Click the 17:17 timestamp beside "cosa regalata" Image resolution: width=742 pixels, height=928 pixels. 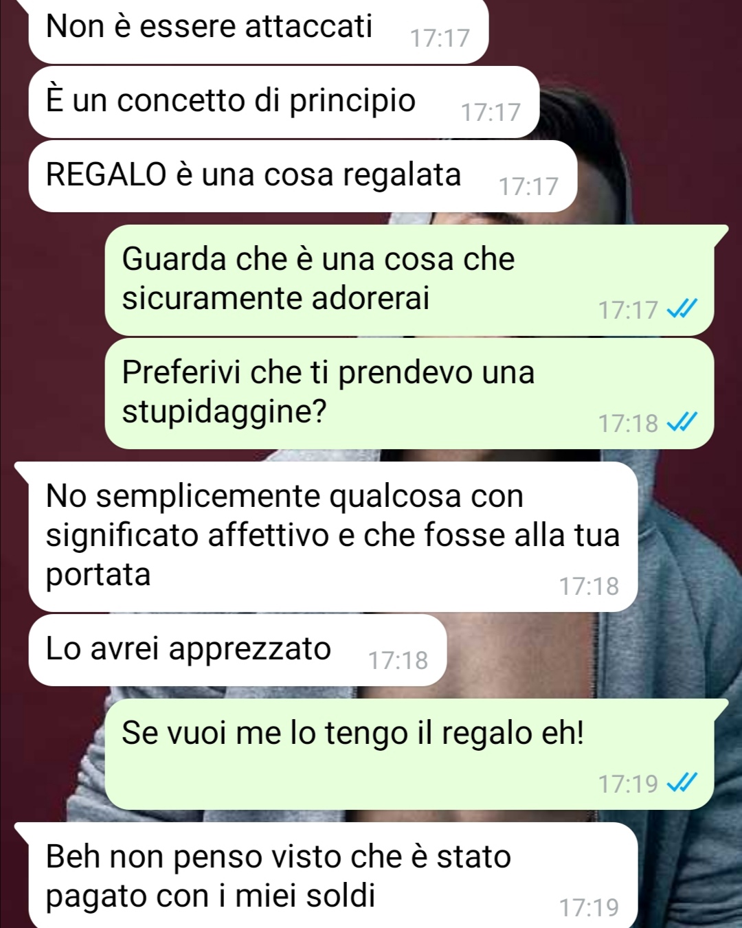click(x=528, y=186)
